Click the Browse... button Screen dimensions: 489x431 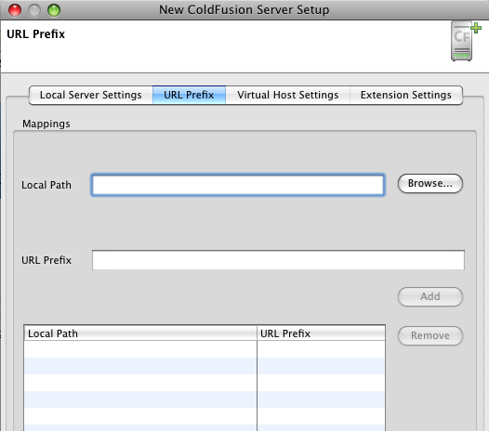tap(430, 183)
